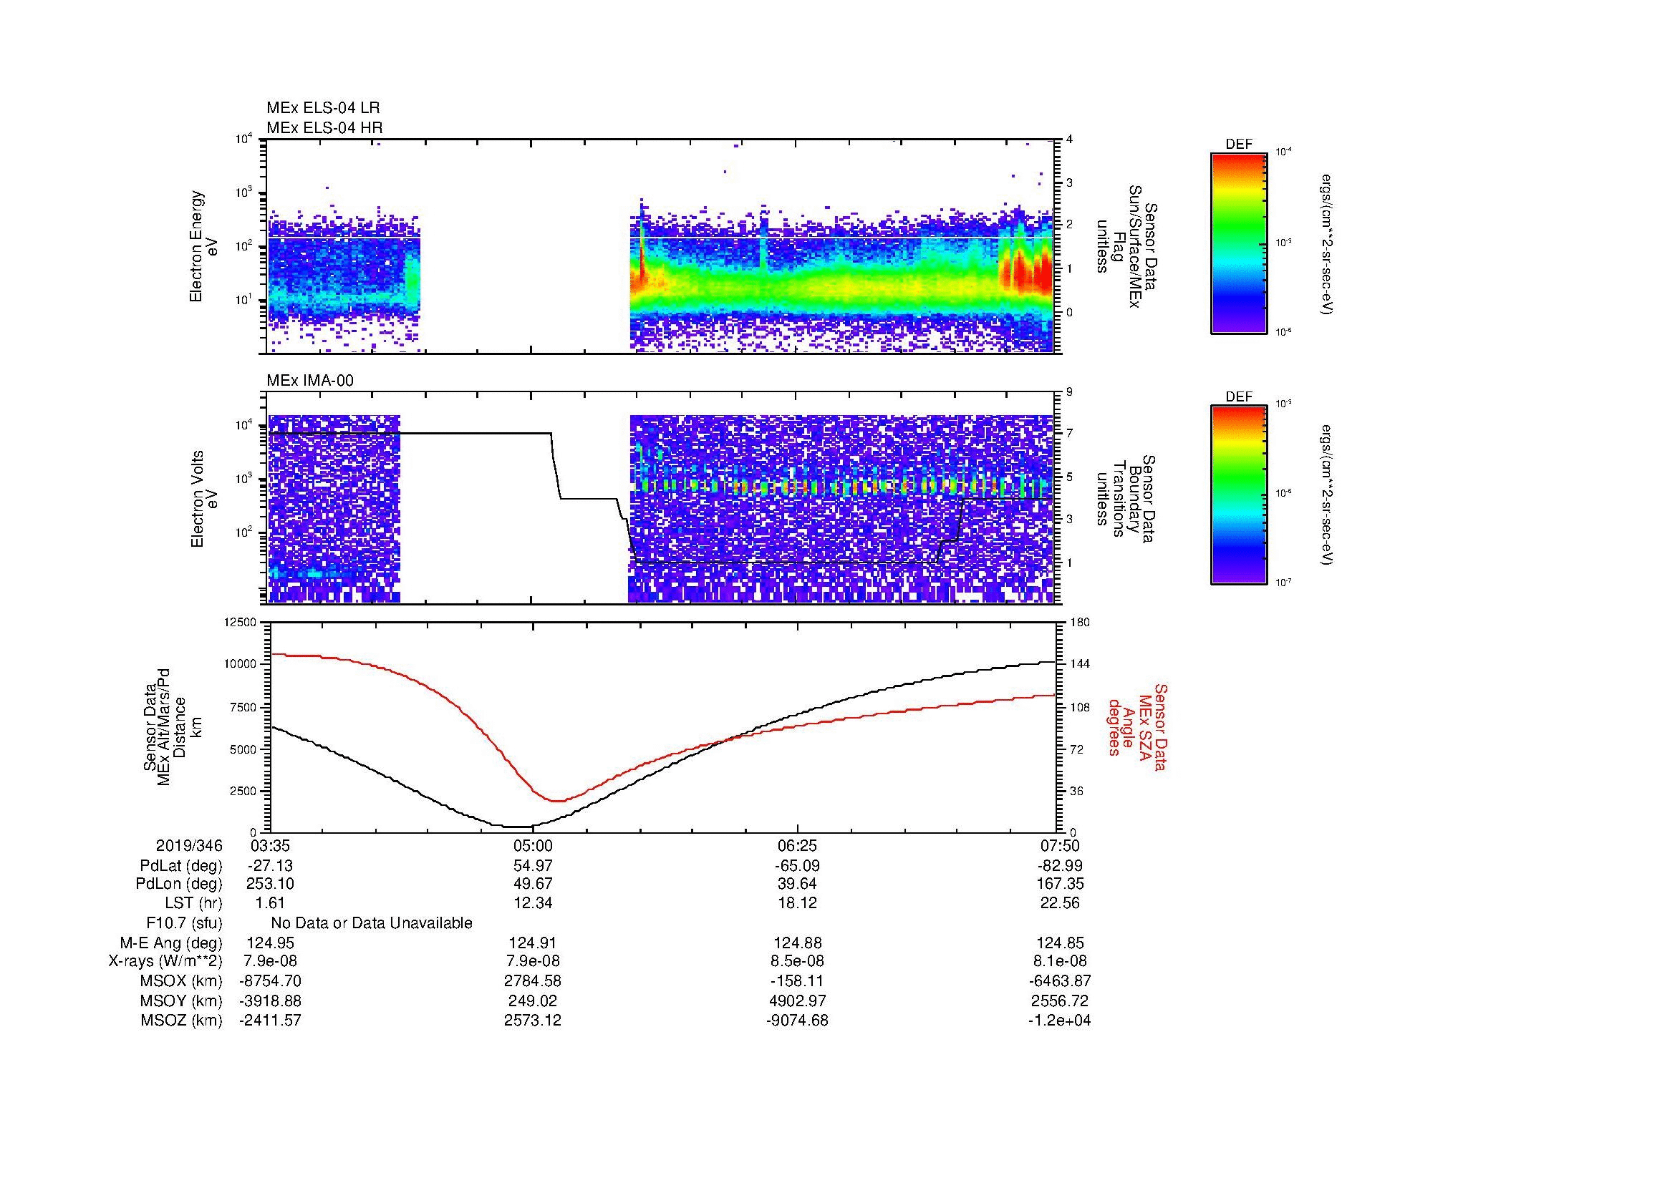Click the PdLon value 167.35
This screenshot has width=1675, height=1183.
[x=1059, y=884]
